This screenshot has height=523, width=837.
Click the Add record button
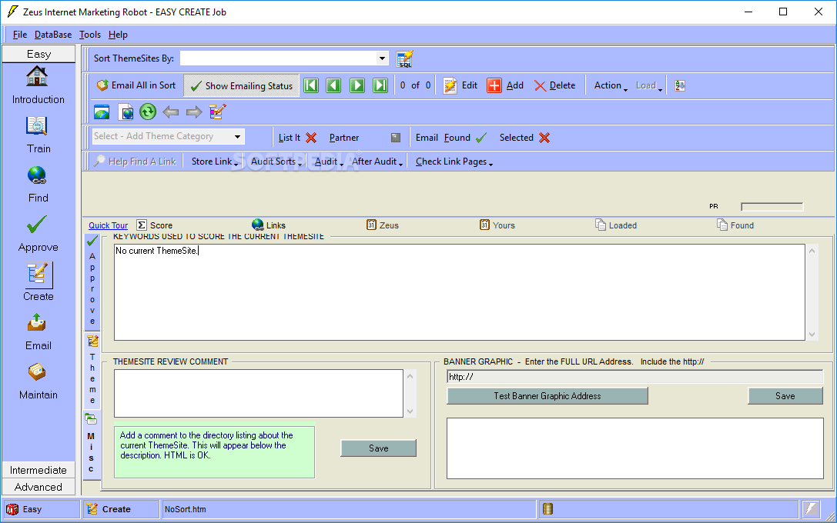pyautogui.click(x=505, y=85)
